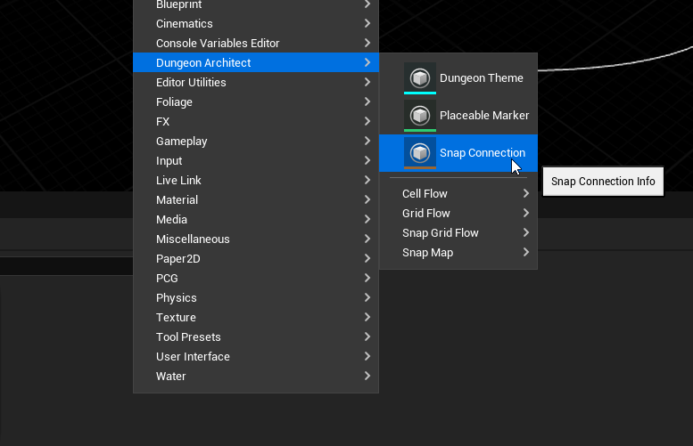Expand the Foliage chevron arrow
Screen dimensions: 693x446
click(367, 101)
